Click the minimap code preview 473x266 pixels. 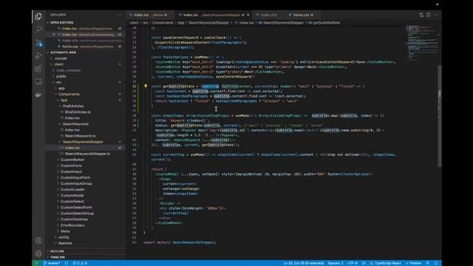[421, 42]
